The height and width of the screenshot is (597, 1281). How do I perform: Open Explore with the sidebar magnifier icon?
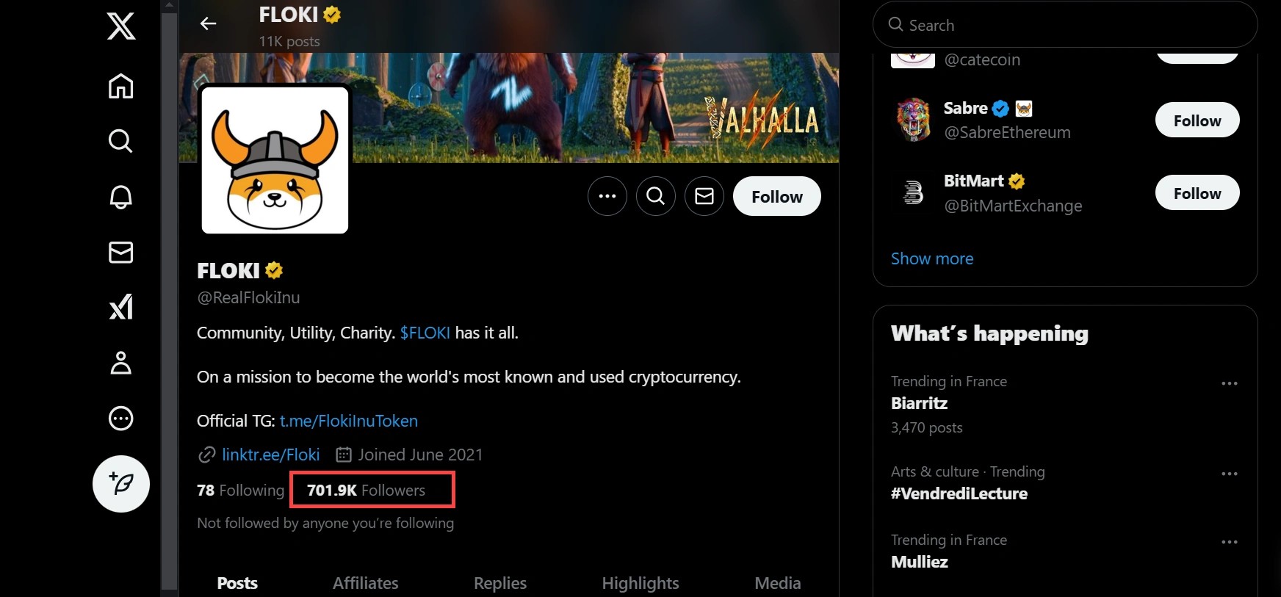121,140
